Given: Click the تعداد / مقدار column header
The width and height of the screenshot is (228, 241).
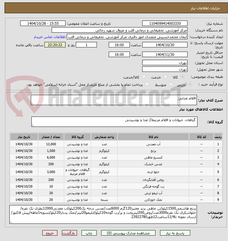Looking at the screenshot, I should [51, 137].
